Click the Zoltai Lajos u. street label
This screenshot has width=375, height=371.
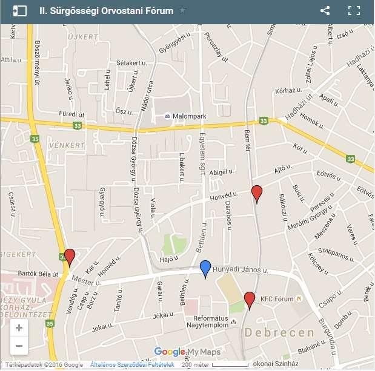(x=312, y=65)
